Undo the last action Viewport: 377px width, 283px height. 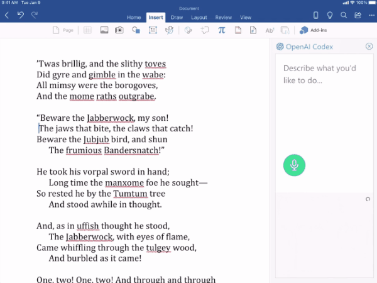[21, 15]
